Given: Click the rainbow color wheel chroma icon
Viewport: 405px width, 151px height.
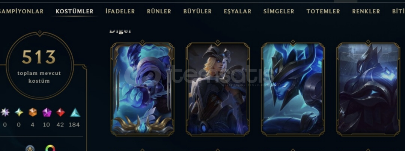Looking at the screenshot, I should (50, 148).
